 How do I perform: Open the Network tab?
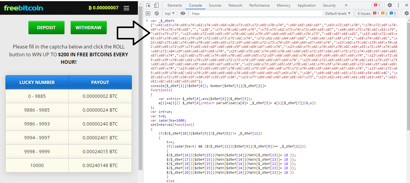(235, 5)
